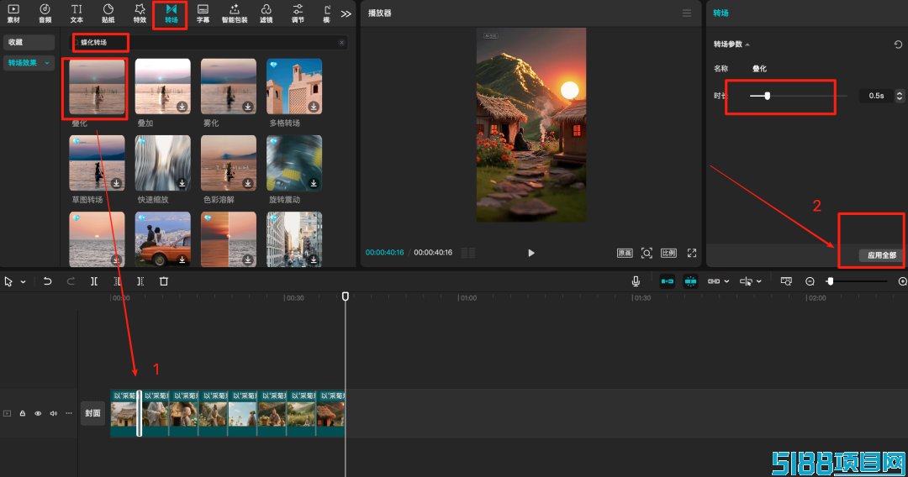Click the undo arrow icon
908x477 pixels.
[x=48, y=281]
